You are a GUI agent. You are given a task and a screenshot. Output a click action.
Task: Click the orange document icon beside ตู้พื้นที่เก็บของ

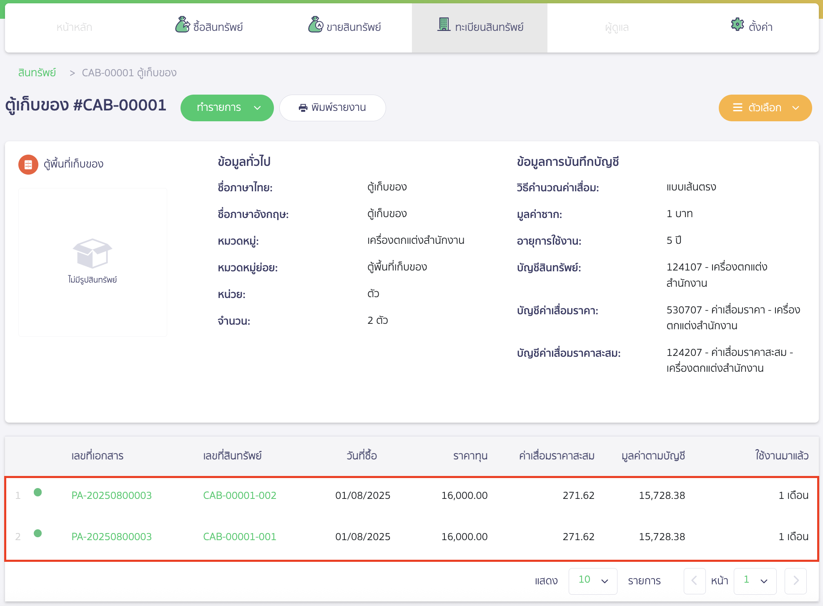28,164
